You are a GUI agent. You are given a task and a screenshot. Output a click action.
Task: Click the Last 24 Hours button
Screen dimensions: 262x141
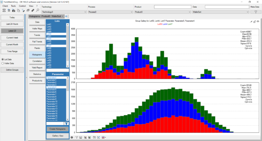12,24
